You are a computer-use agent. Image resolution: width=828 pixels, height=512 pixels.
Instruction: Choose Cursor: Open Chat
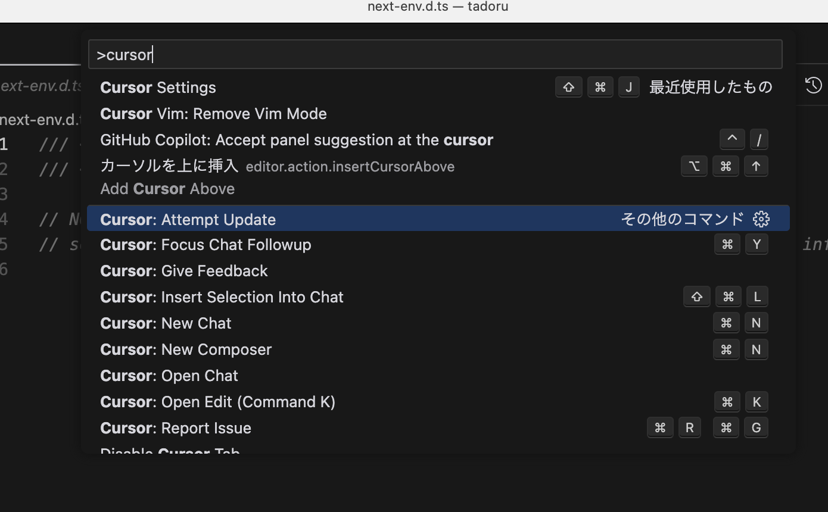169,376
